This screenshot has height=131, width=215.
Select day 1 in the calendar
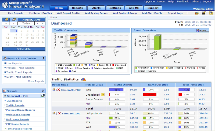coord(14,31)
